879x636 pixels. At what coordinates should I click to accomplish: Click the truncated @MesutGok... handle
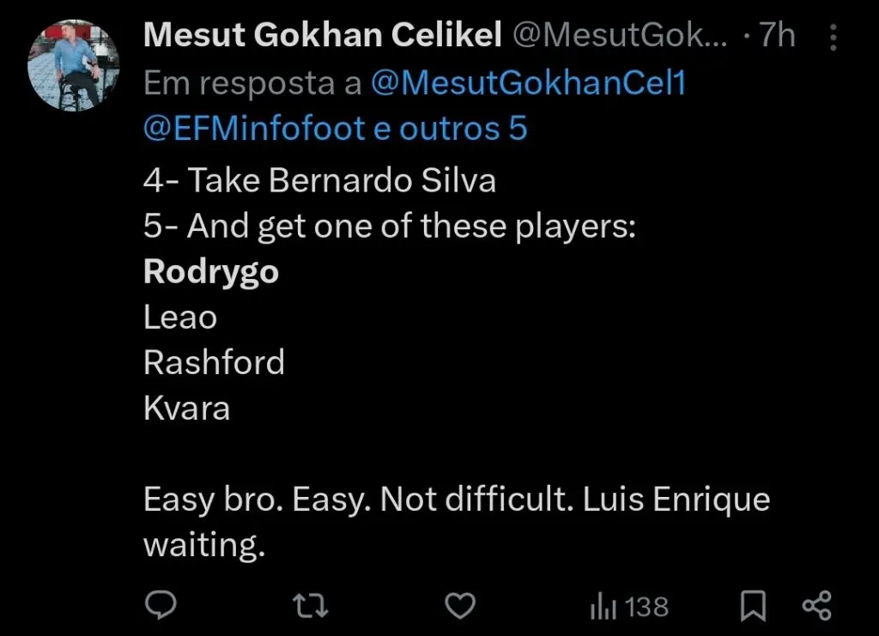point(618,36)
